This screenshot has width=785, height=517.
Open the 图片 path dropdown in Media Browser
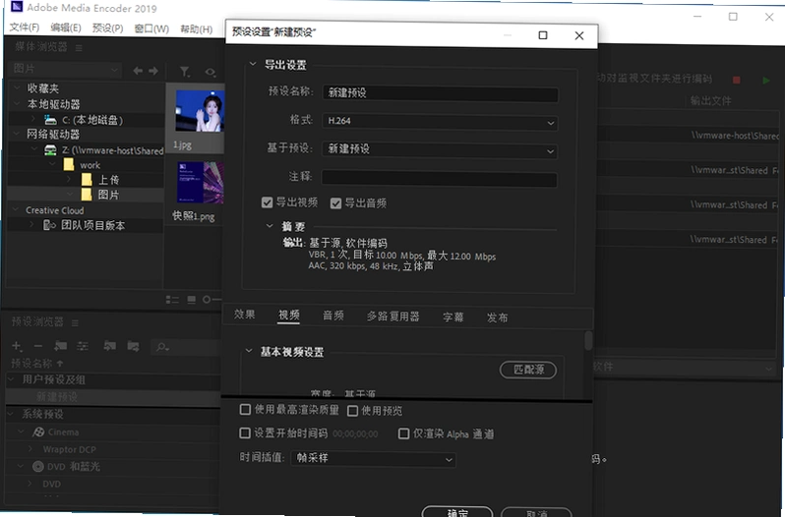tap(65, 69)
